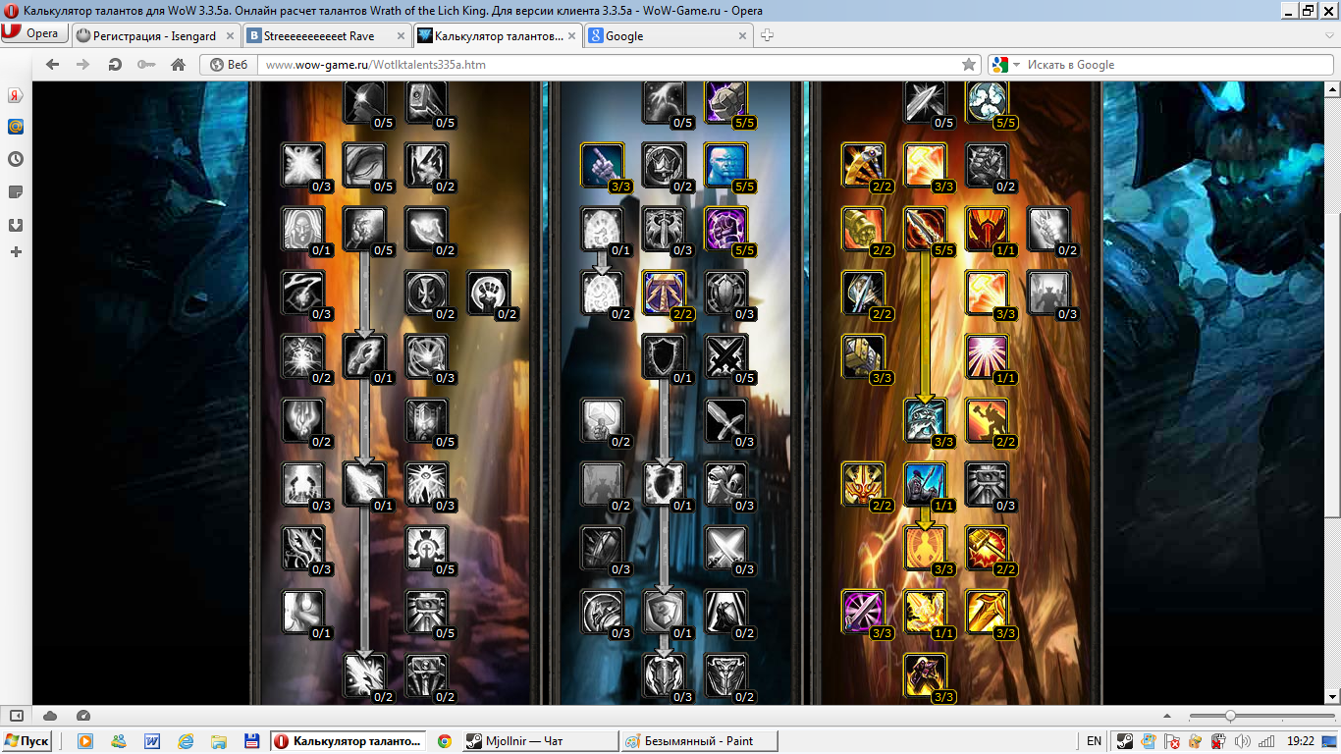Select Crusade 0/3 talent in Retribution tree
The width and height of the screenshot is (1341, 754).
(x=1048, y=293)
